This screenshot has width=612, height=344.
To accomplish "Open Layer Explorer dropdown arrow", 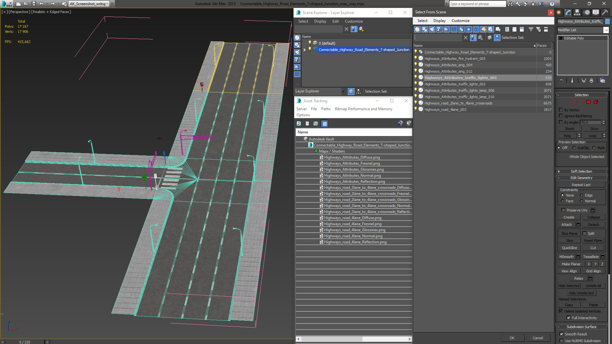I will (343, 91).
